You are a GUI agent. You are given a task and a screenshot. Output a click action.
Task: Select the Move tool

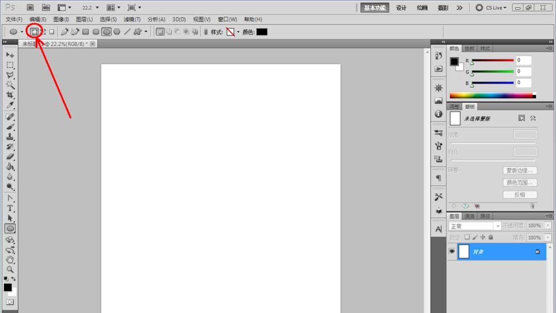click(10, 55)
